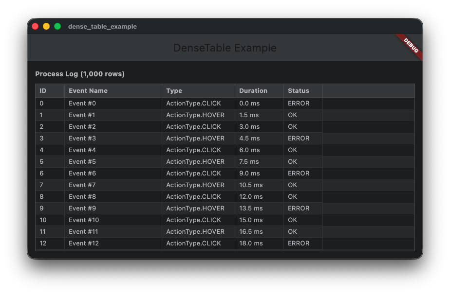Screen dimensions: 450x295
Task: Click ERROR status in Event #3 row
Action: pyautogui.click(x=303, y=139)
